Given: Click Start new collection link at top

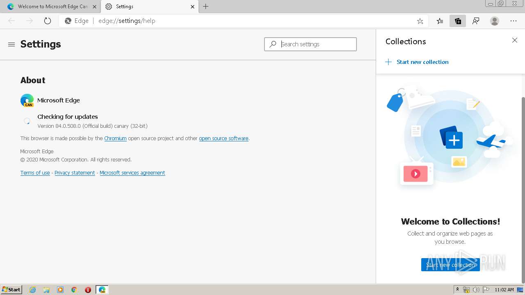Looking at the screenshot, I should pyautogui.click(x=422, y=62).
